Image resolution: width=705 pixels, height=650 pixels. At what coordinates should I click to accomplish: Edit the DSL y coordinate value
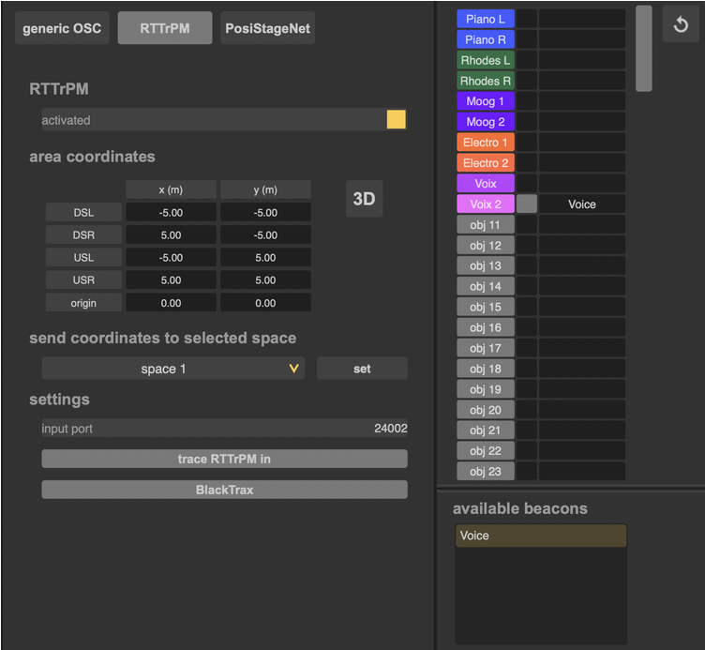tap(265, 212)
